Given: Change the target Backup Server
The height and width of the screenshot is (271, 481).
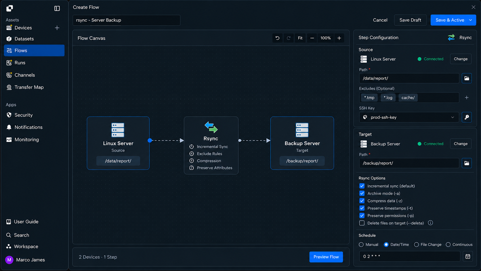Looking at the screenshot, I should coord(461,144).
